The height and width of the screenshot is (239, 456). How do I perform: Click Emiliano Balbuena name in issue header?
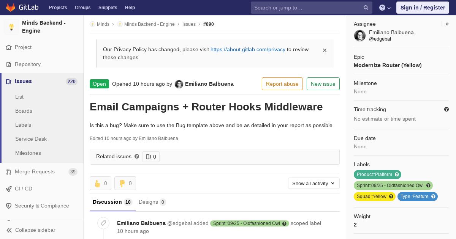(x=209, y=84)
